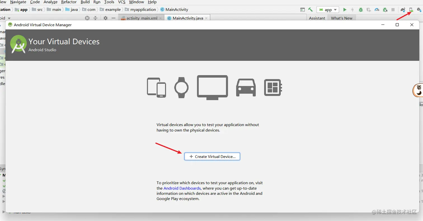Image resolution: width=423 pixels, height=221 pixels.
Task: Click the Debug app bug icon
Action: (361, 10)
